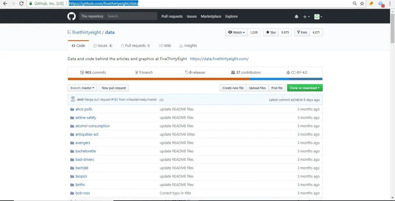Click the language breakdown color bar
The image size is (395, 201).
pos(195,79)
